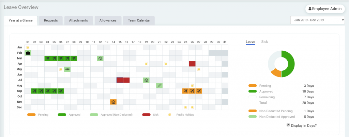Click the sick day cell on April 26th
This screenshot has height=137, width=349.
[192, 64]
